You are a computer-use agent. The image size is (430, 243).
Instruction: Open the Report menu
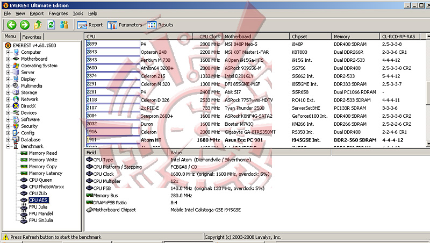[x=37, y=13]
